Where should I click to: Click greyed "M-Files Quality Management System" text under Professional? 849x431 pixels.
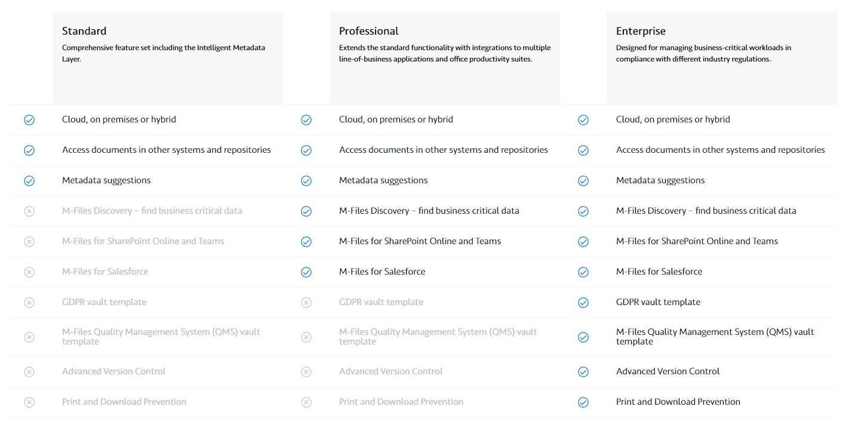point(438,337)
